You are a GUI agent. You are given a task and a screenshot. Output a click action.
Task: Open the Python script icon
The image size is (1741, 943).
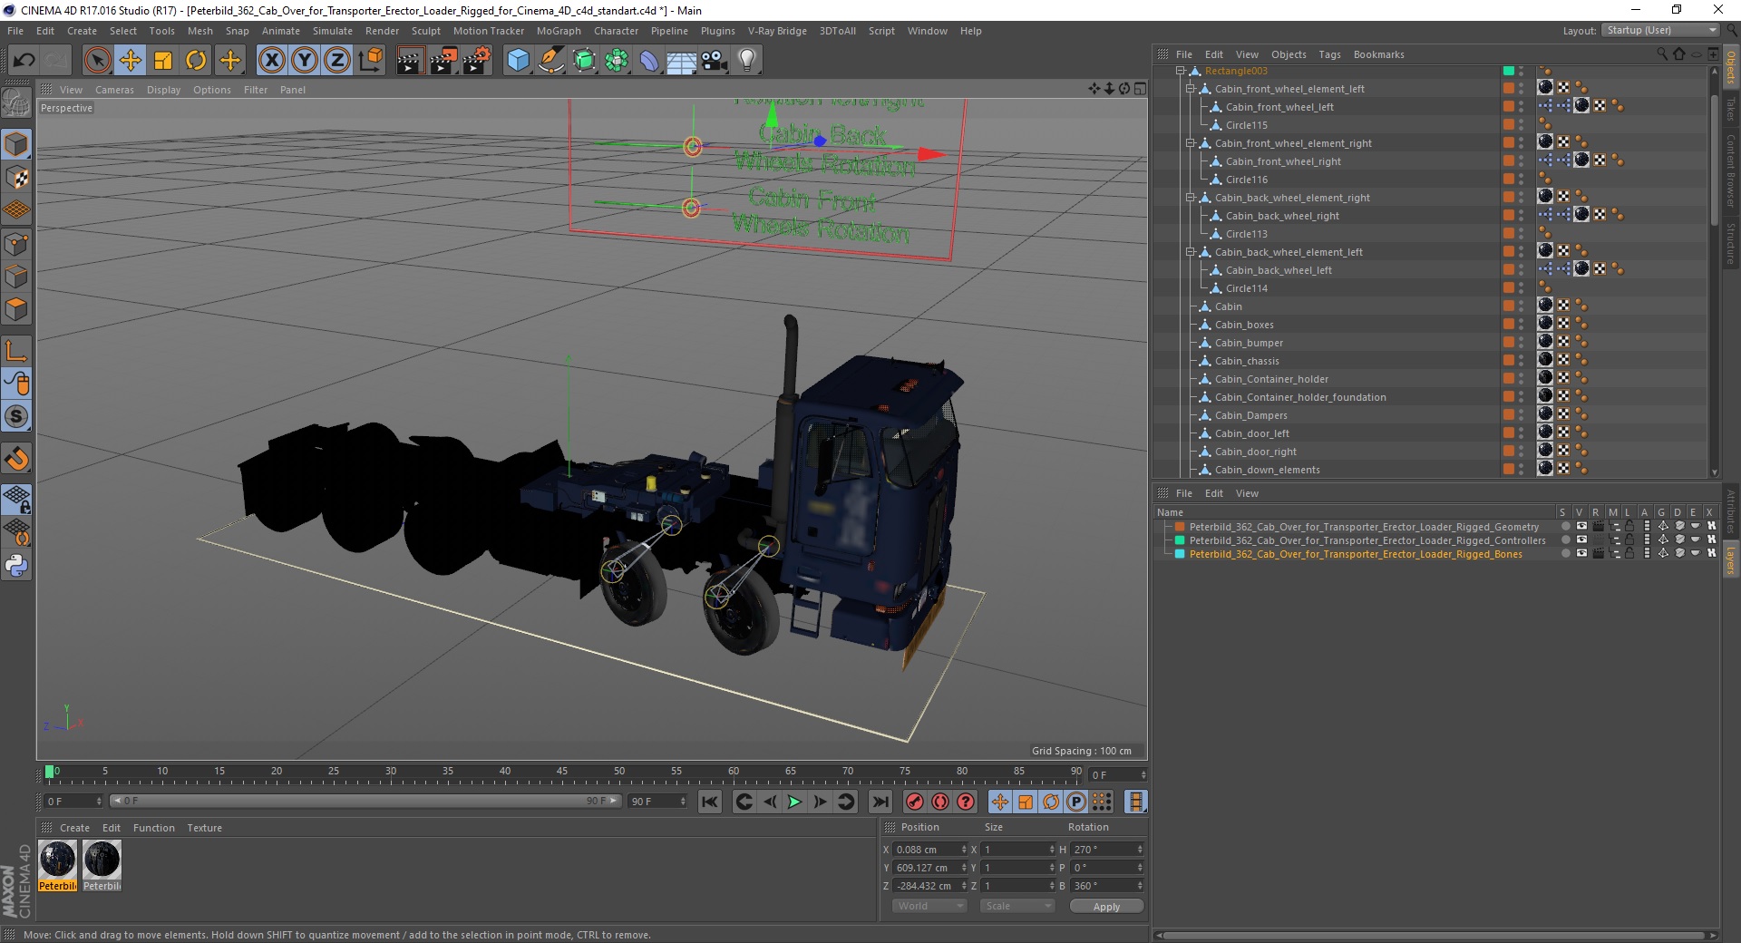(16, 566)
